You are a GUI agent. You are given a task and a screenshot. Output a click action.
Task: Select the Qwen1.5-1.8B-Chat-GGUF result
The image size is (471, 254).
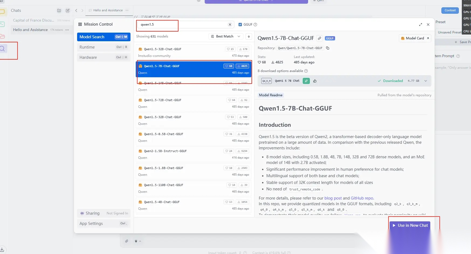coord(194,171)
